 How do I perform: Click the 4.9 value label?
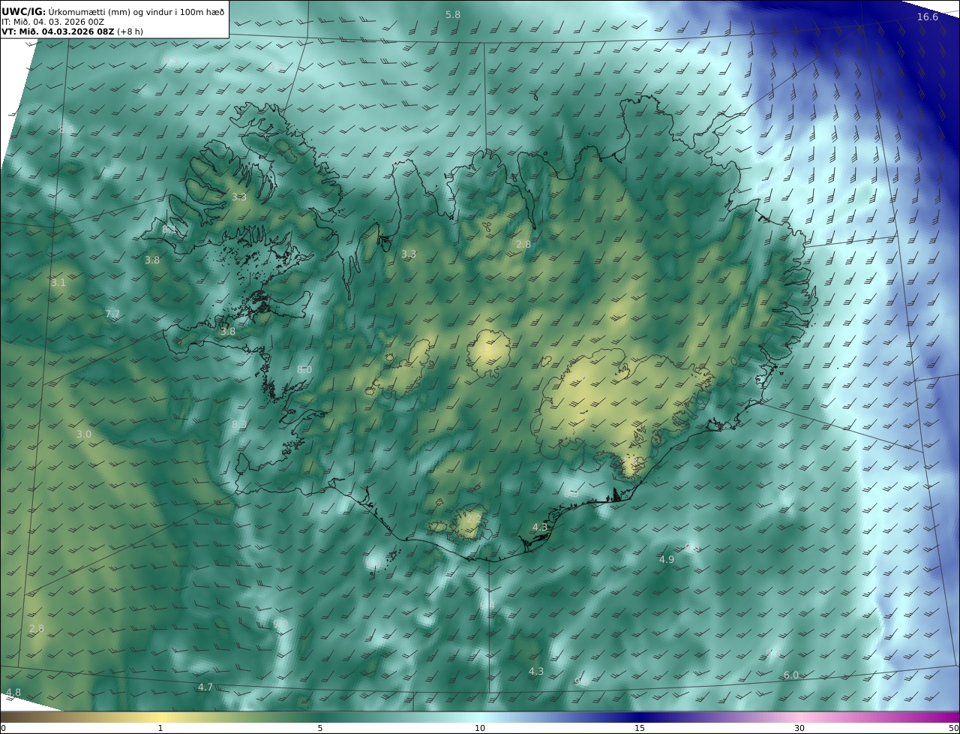[667, 560]
